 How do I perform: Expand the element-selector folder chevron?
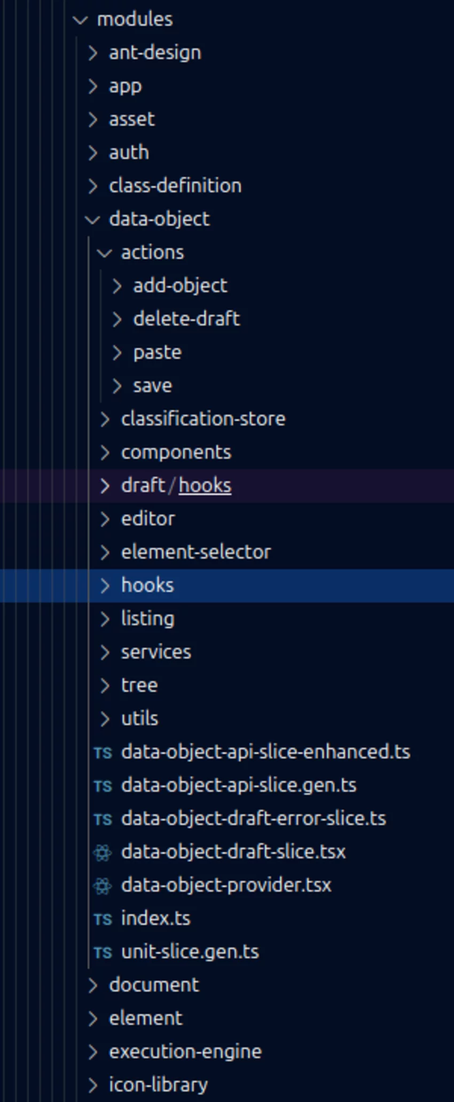105,552
